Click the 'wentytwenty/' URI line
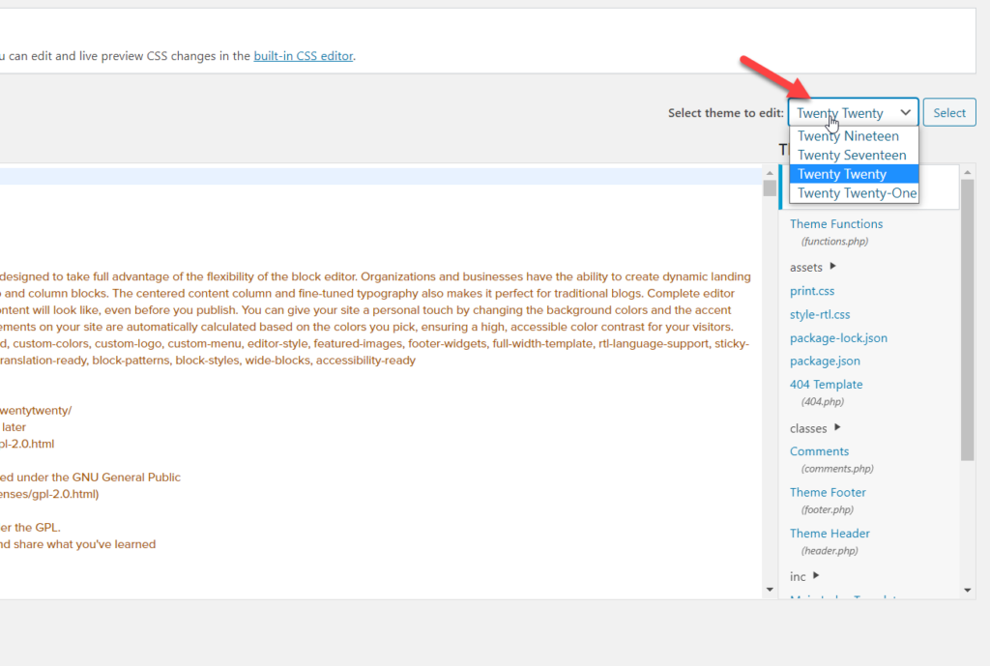The image size is (990, 666). pyautogui.click(x=36, y=411)
